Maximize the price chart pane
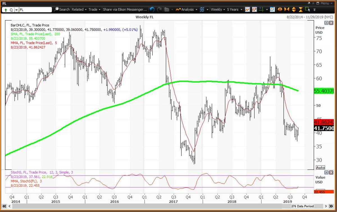 [326, 22]
